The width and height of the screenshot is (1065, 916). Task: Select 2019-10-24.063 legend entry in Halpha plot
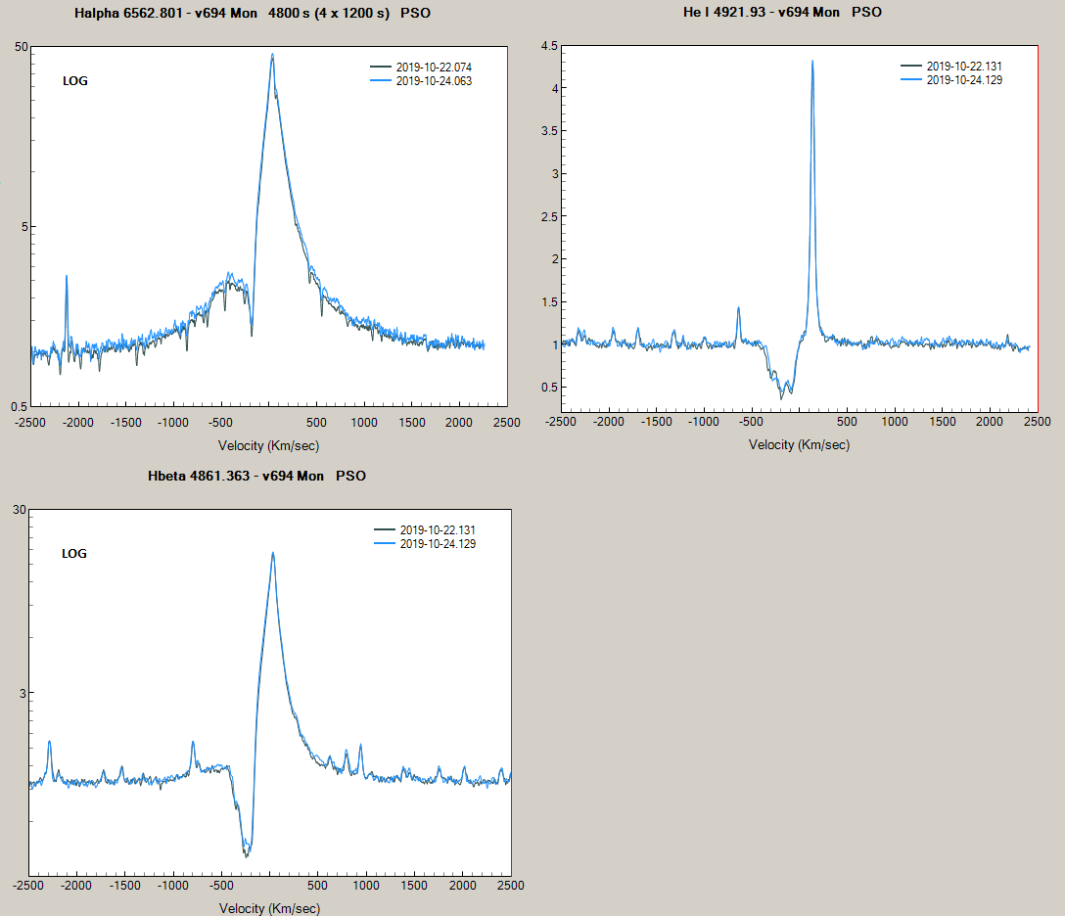434,81
